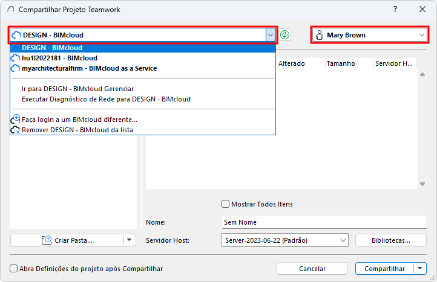437x282 pixels.
Task: Click the help question mark icon
Action: point(395,9)
